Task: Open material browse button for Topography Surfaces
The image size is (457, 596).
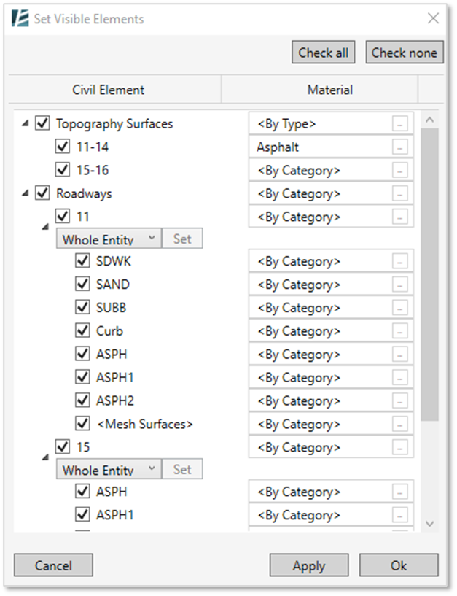Action: (x=399, y=123)
